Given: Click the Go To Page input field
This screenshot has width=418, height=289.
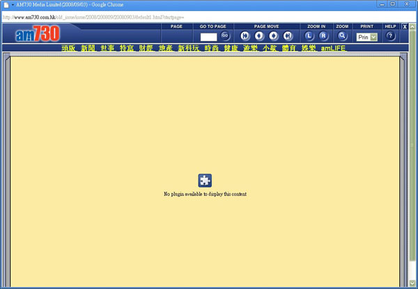Looking at the screenshot, I should tap(208, 36).
